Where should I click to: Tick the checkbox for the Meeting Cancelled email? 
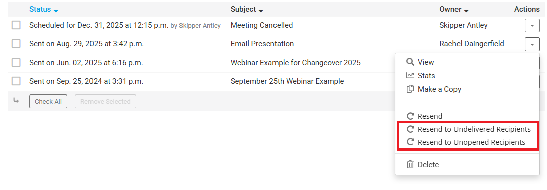point(16,25)
